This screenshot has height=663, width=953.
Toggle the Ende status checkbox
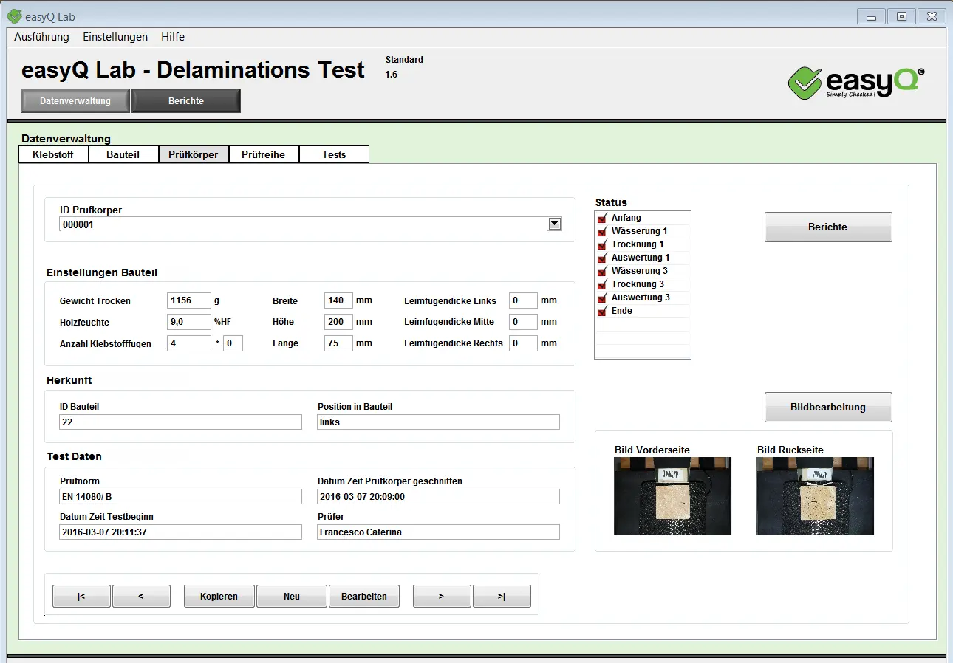click(601, 311)
